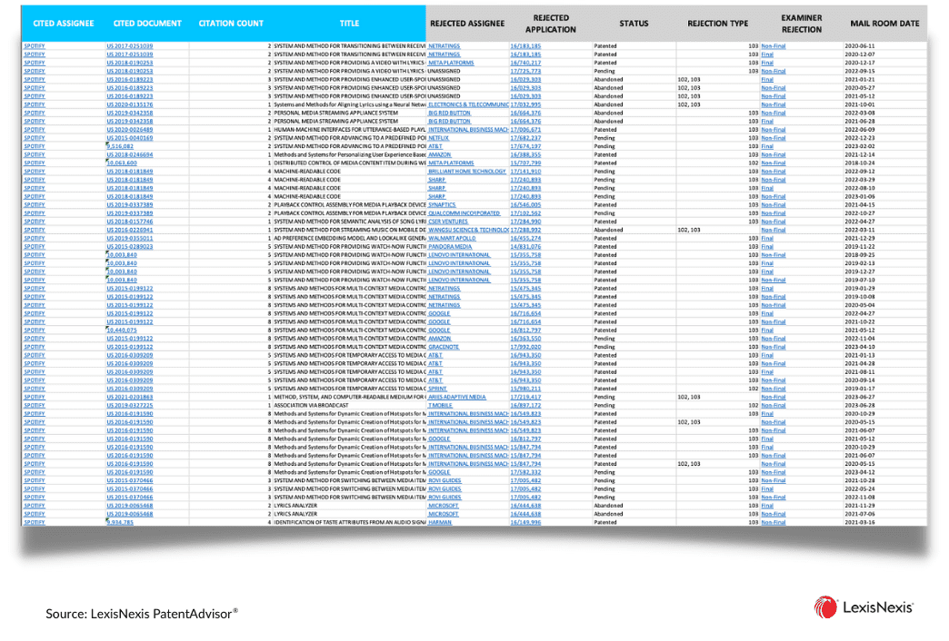Open rejected application 16/149,996
The height and width of the screenshot is (641, 949).
[x=525, y=522]
